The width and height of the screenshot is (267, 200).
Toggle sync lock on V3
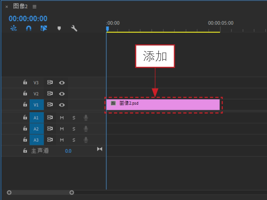click(x=50, y=82)
